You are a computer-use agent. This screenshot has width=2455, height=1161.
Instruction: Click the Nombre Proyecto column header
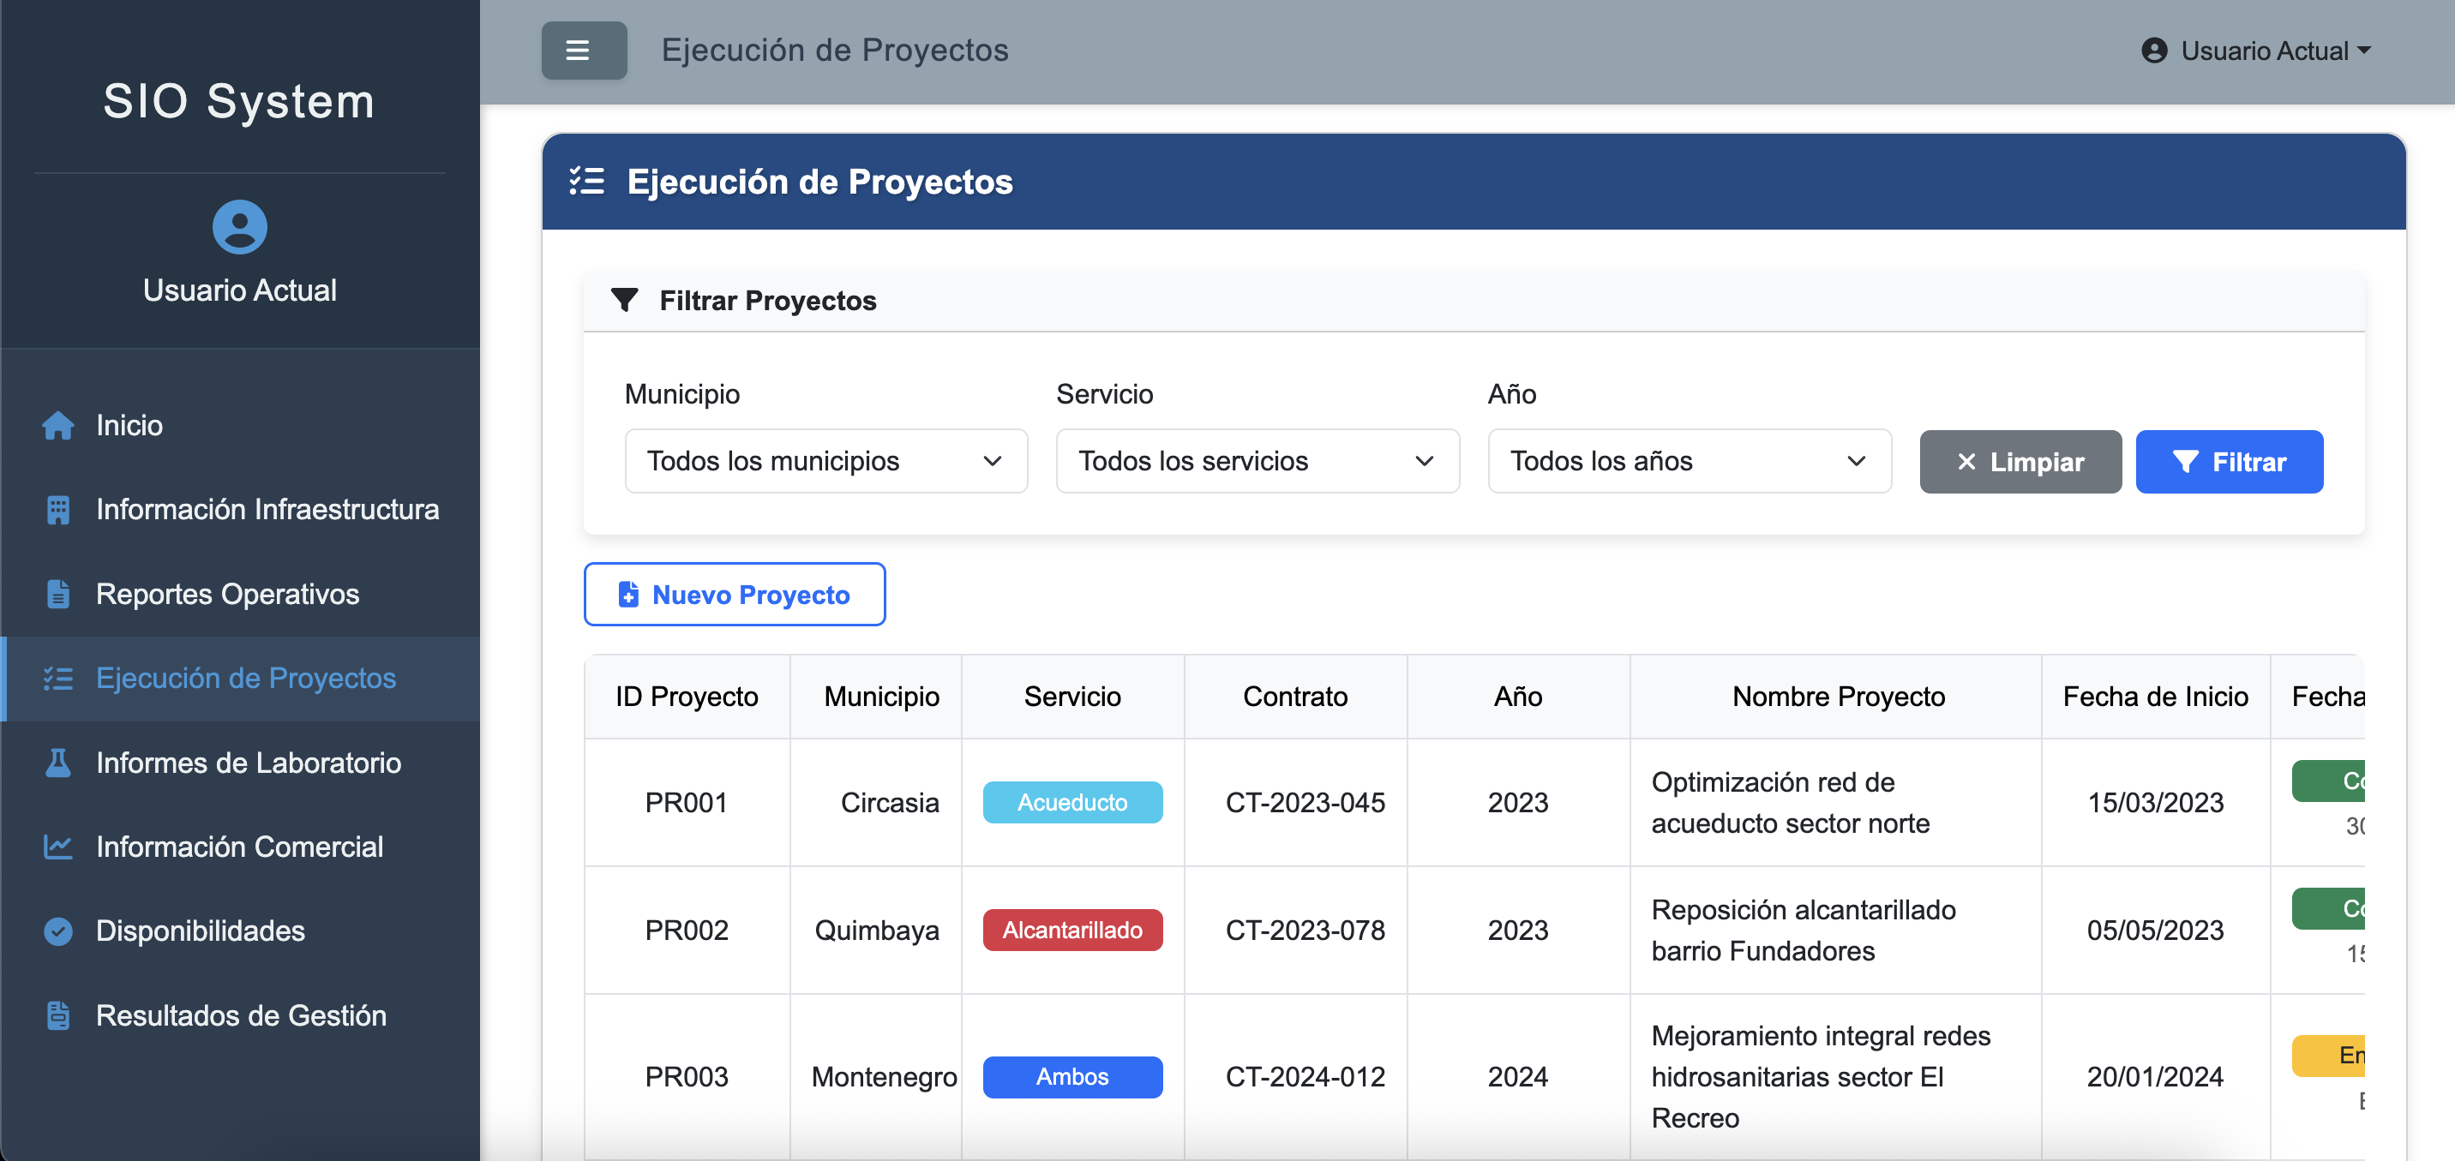pos(1839,697)
